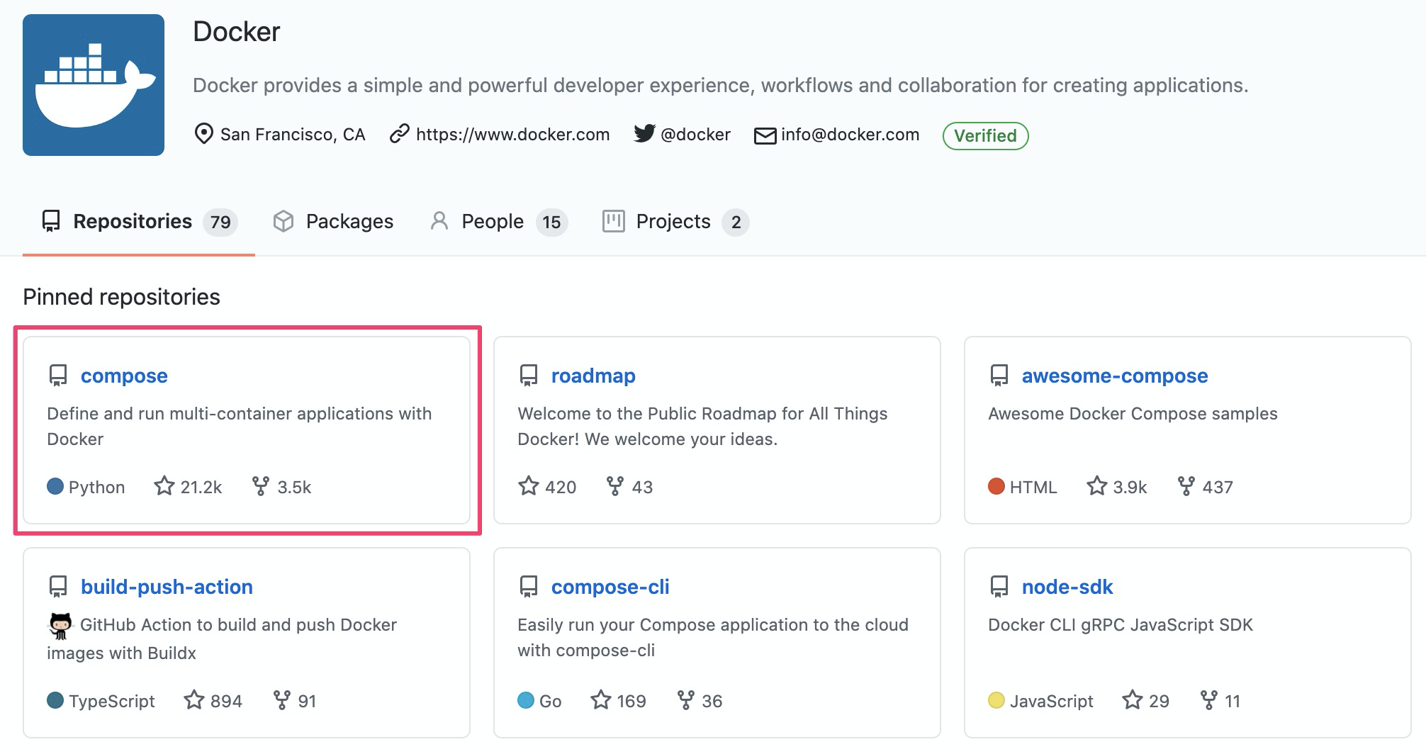This screenshot has height=754, width=1426.
Task: Open the People tab
Action: pyautogui.click(x=499, y=222)
